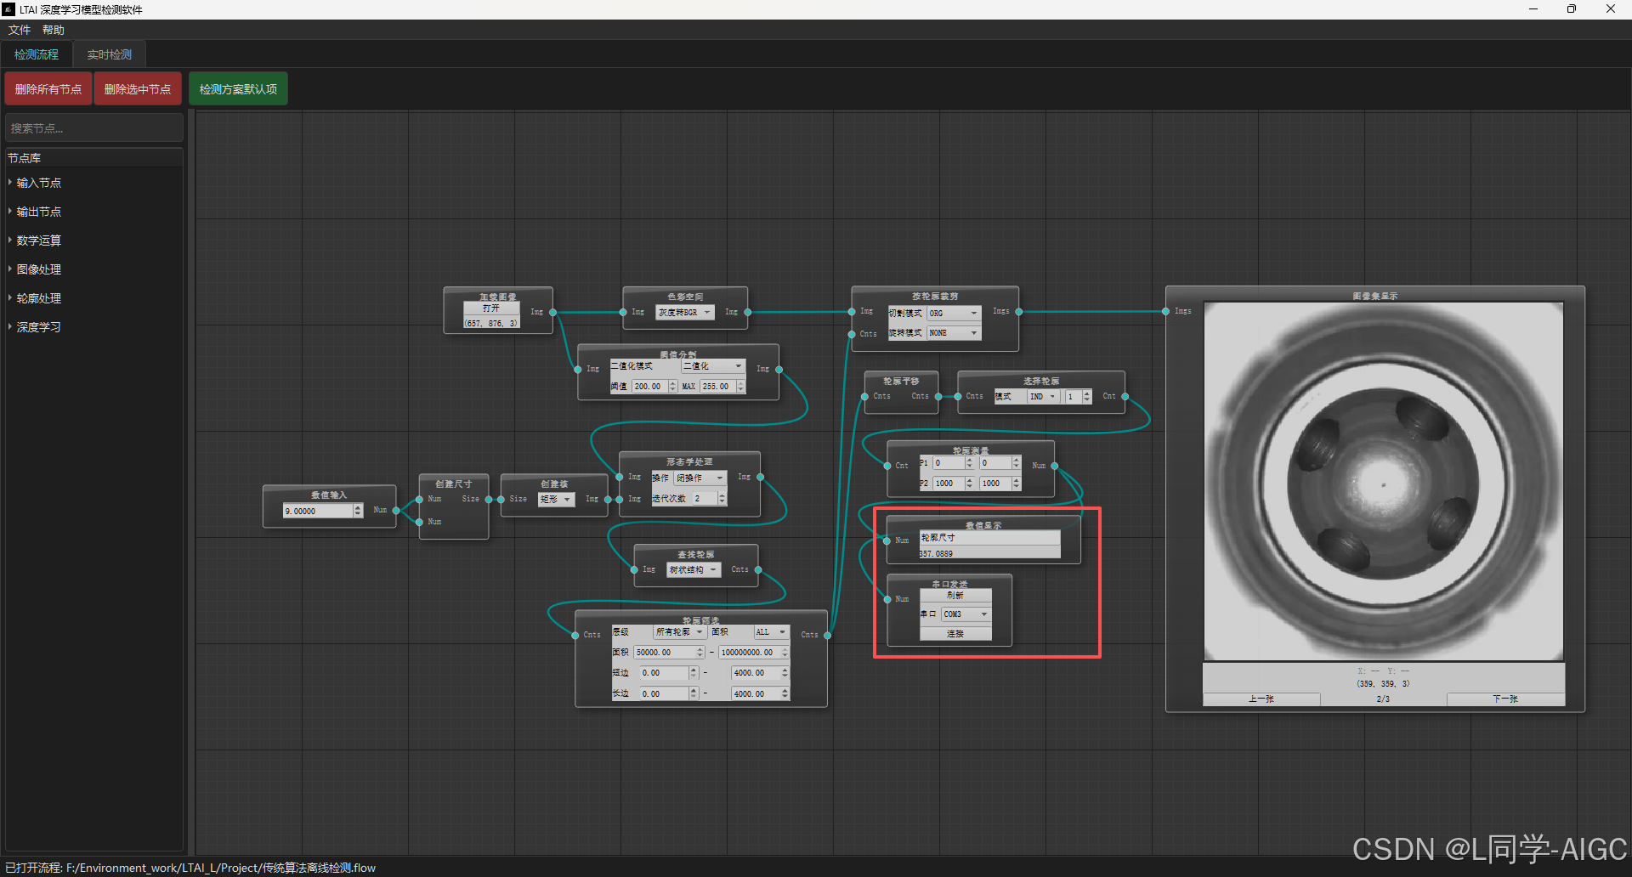Click the Img output port of 色彩空间
The height and width of the screenshot is (877, 1632).
[747, 313]
